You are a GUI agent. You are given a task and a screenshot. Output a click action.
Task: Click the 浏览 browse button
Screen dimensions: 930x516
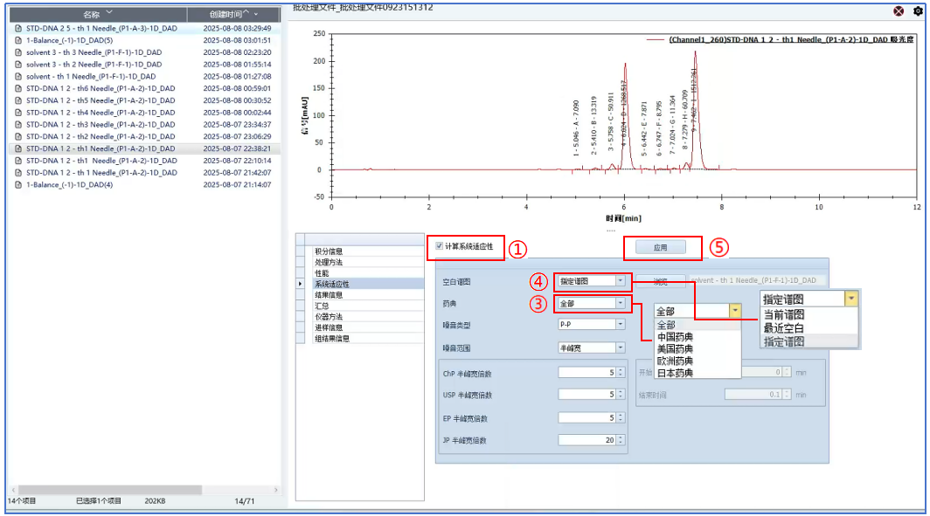(661, 281)
